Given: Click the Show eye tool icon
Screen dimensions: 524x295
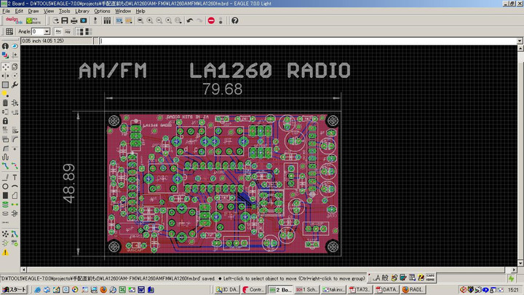Looking at the screenshot, I should (15, 47).
